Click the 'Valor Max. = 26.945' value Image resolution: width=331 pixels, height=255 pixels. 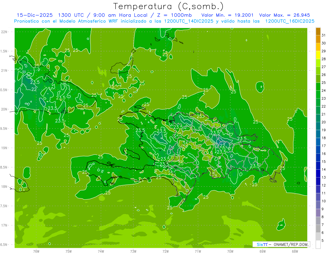click(x=285, y=15)
